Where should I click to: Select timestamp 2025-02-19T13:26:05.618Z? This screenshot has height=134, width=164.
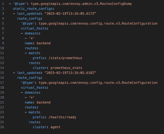tap(70, 73)
